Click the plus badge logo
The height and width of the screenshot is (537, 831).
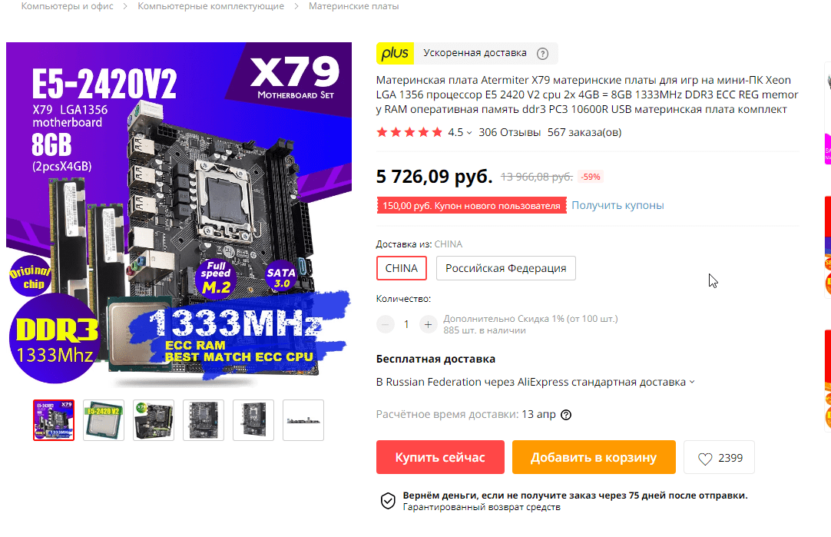(x=395, y=53)
